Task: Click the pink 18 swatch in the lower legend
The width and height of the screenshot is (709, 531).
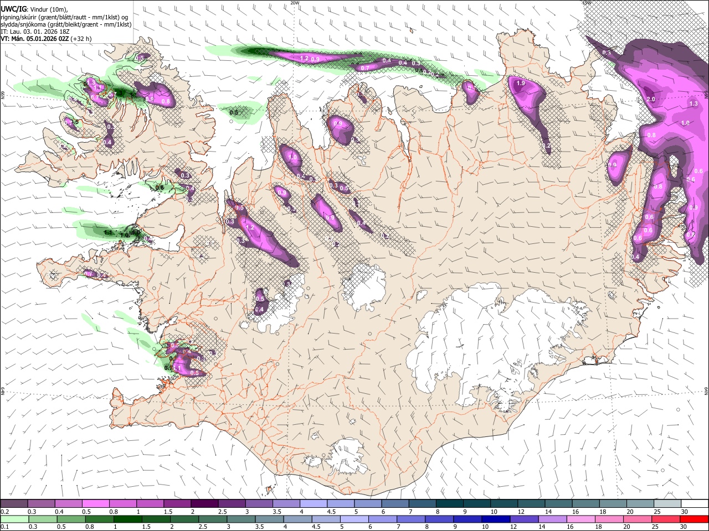Action: click(x=610, y=519)
